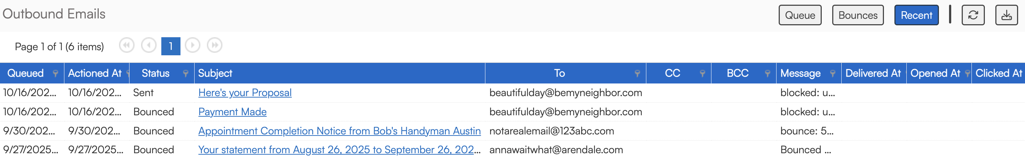Click the refresh emails icon
Screen dimensions: 1025x159
[x=973, y=15]
